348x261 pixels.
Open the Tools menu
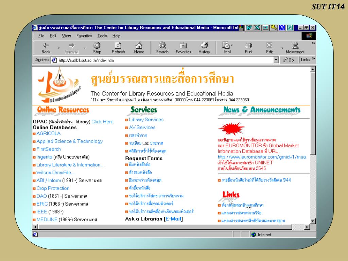[x=102, y=36]
